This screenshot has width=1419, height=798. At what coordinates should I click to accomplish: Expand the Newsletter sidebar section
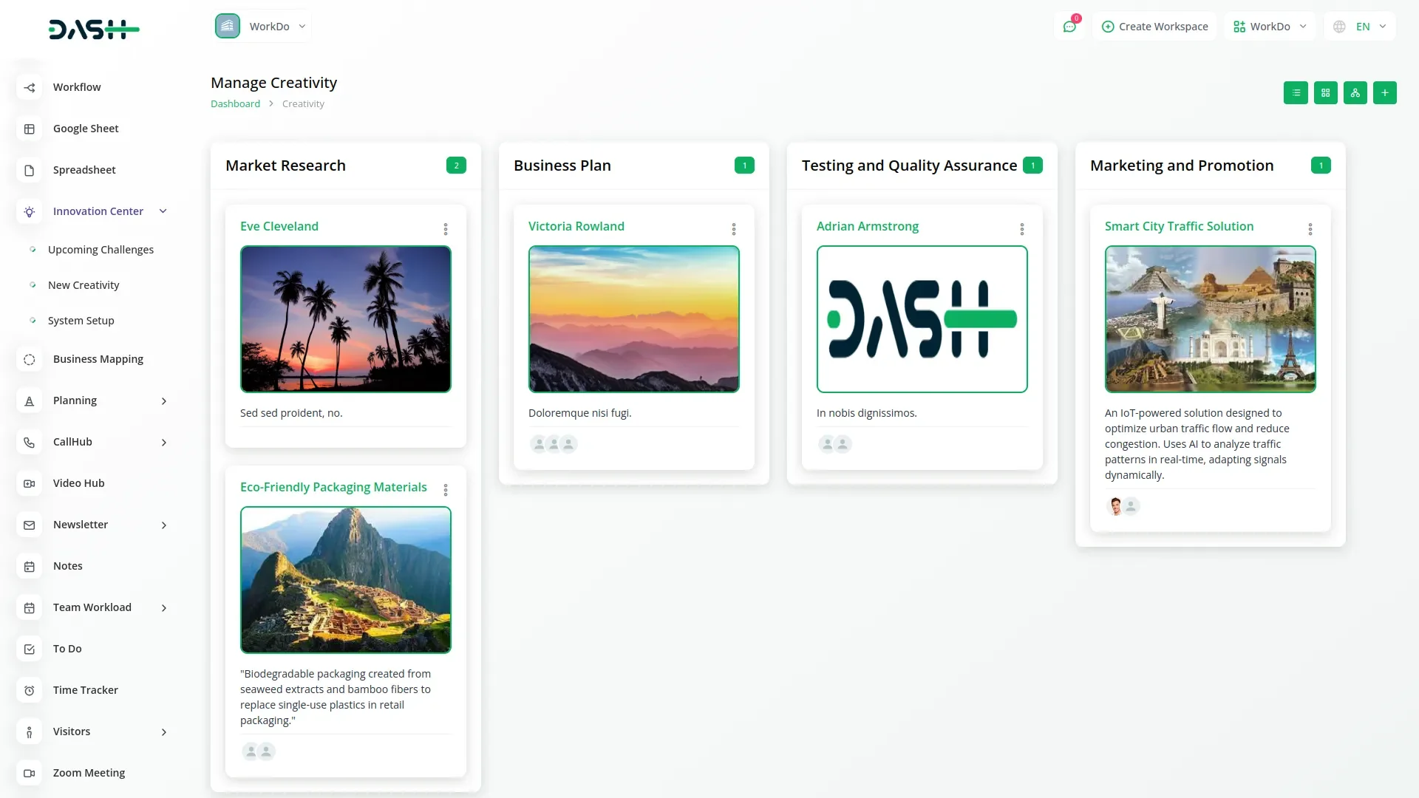click(164, 525)
